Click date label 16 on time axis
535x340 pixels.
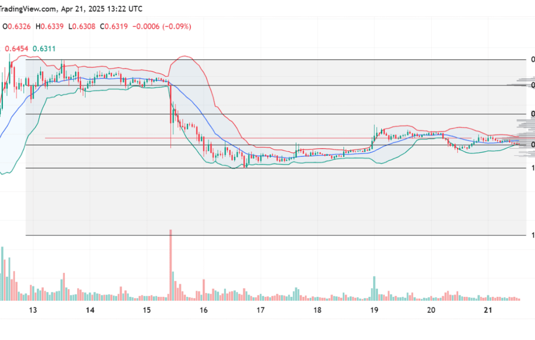[203, 310]
